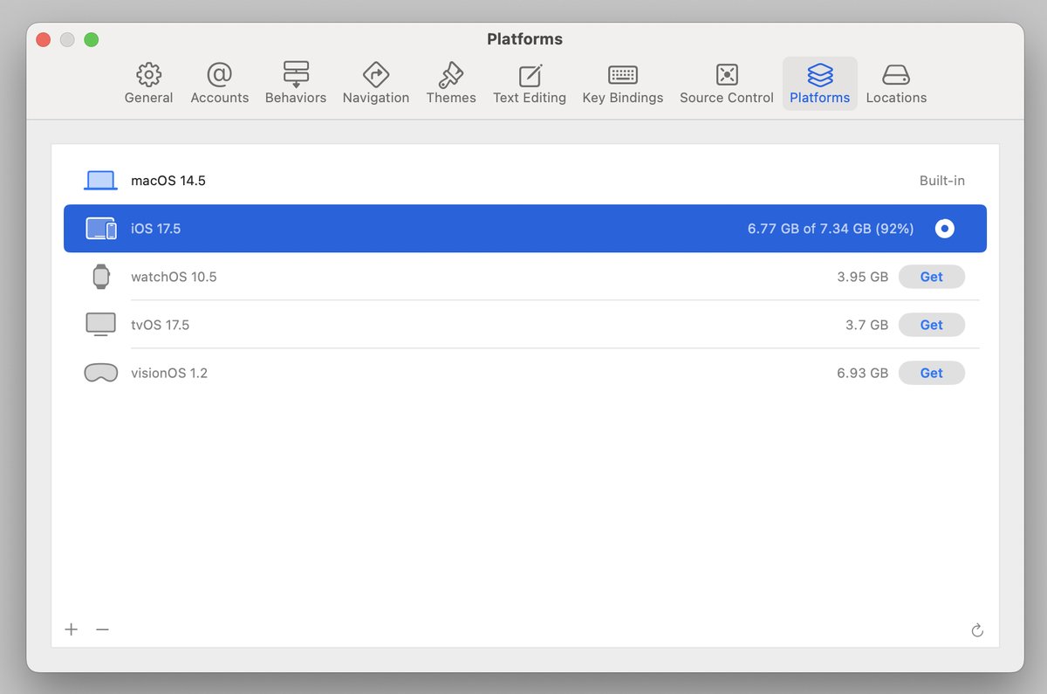Click the Built-in status text
The width and height of the screenshot is (1047, 694).
942,181
